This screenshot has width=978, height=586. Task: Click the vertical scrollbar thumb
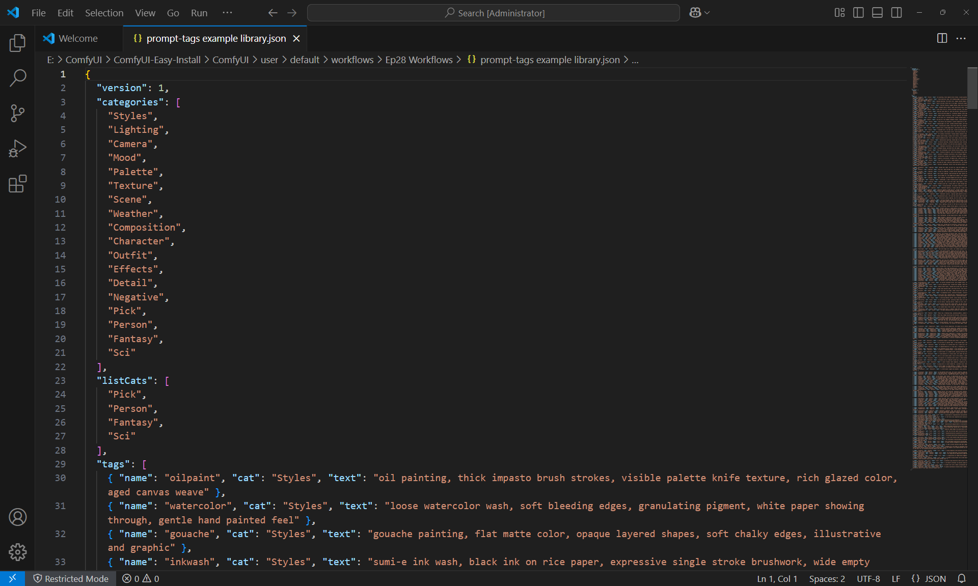972,88
